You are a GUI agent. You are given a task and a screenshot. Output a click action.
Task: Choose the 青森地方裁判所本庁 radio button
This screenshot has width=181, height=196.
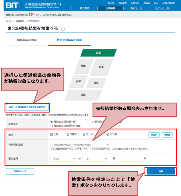(52, 121)
